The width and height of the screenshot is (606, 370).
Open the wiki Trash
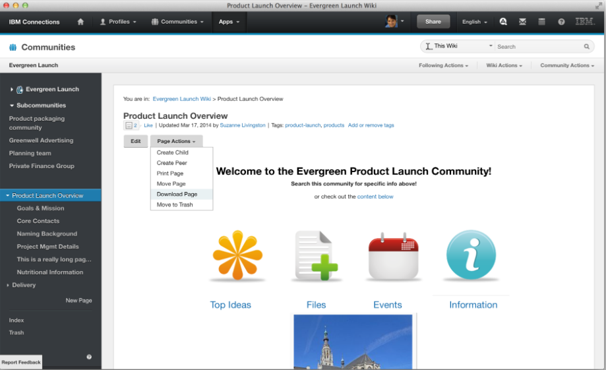click(x=16, y=332)
